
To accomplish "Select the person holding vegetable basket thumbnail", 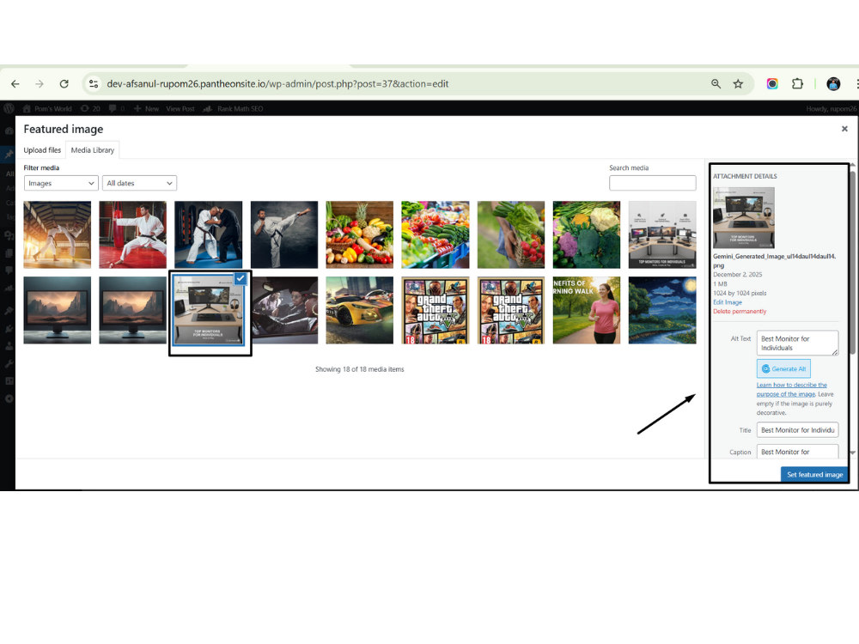I will (x=510, y=234).
